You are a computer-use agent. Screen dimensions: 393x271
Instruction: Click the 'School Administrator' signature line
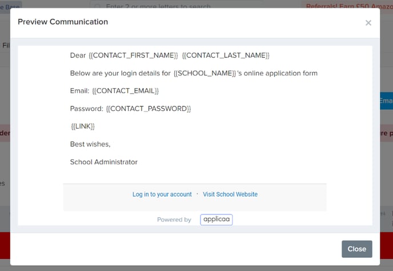pyautogui.click(x=104, y=162)
